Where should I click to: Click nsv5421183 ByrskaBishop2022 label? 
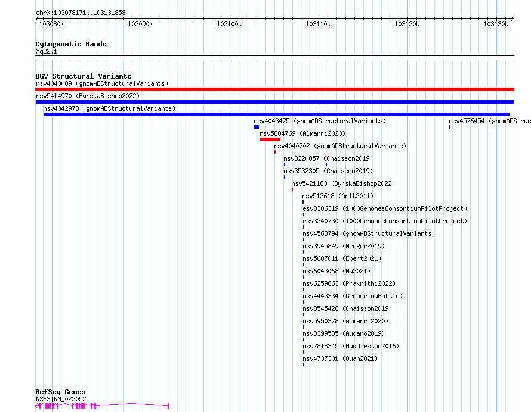pyautogui.click(x=343, y=183)
